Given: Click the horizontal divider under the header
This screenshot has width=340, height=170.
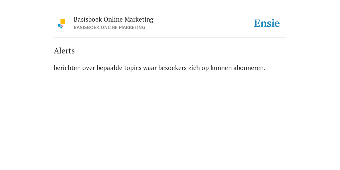Looking at the screenshot, I should pos(170,38).
